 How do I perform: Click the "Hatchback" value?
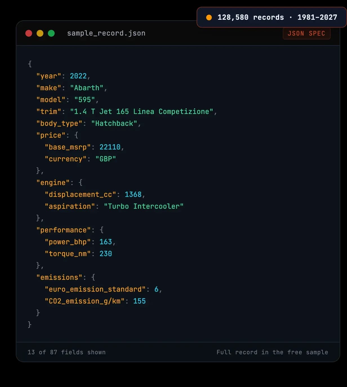tap(114, 124)
